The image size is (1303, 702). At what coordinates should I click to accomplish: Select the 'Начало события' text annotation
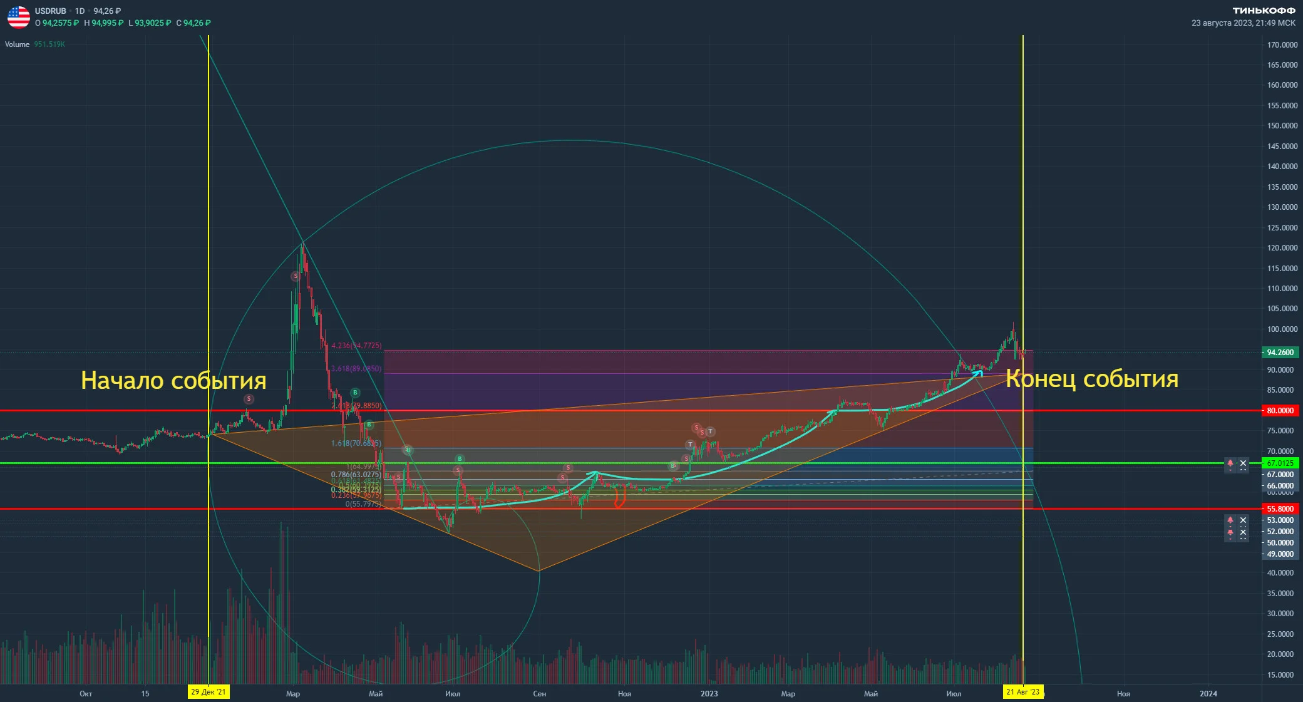[174, 380]
